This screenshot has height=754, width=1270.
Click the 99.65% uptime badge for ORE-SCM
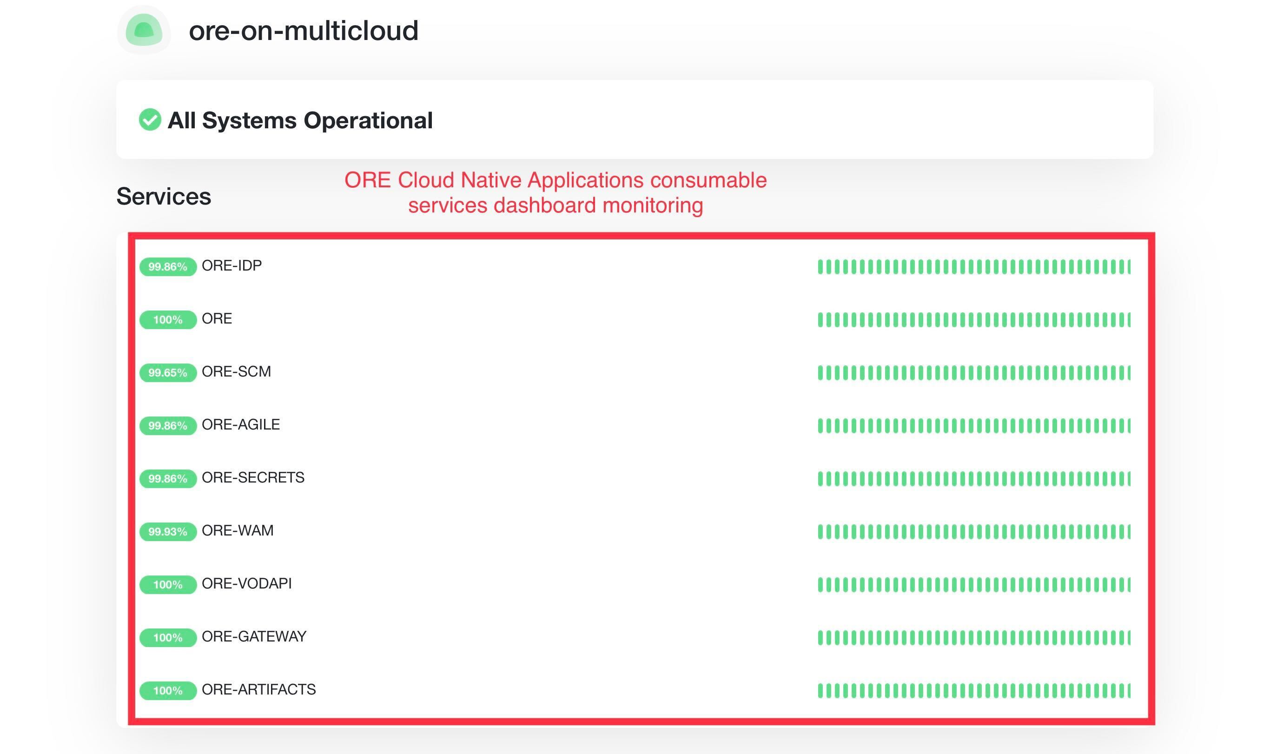[168, 372]
